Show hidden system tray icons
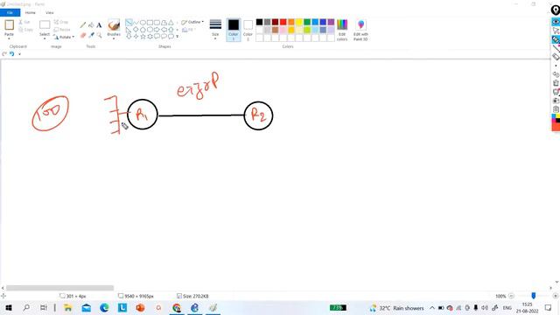 [x=432, y=307]
